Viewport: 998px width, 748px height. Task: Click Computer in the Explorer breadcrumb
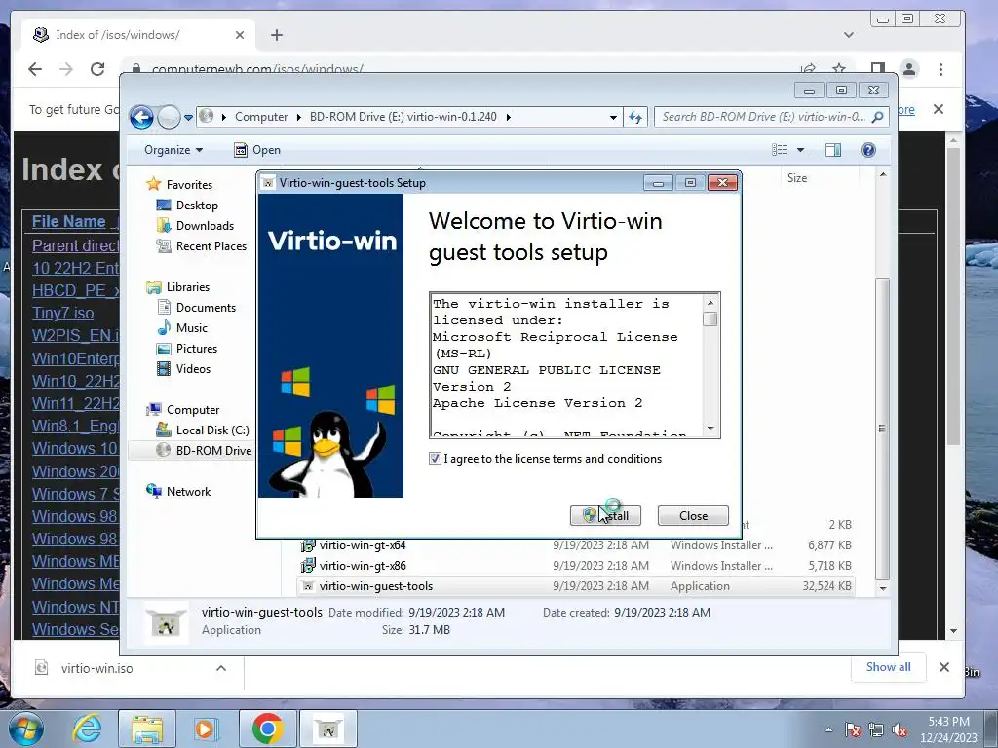(261, 117)
